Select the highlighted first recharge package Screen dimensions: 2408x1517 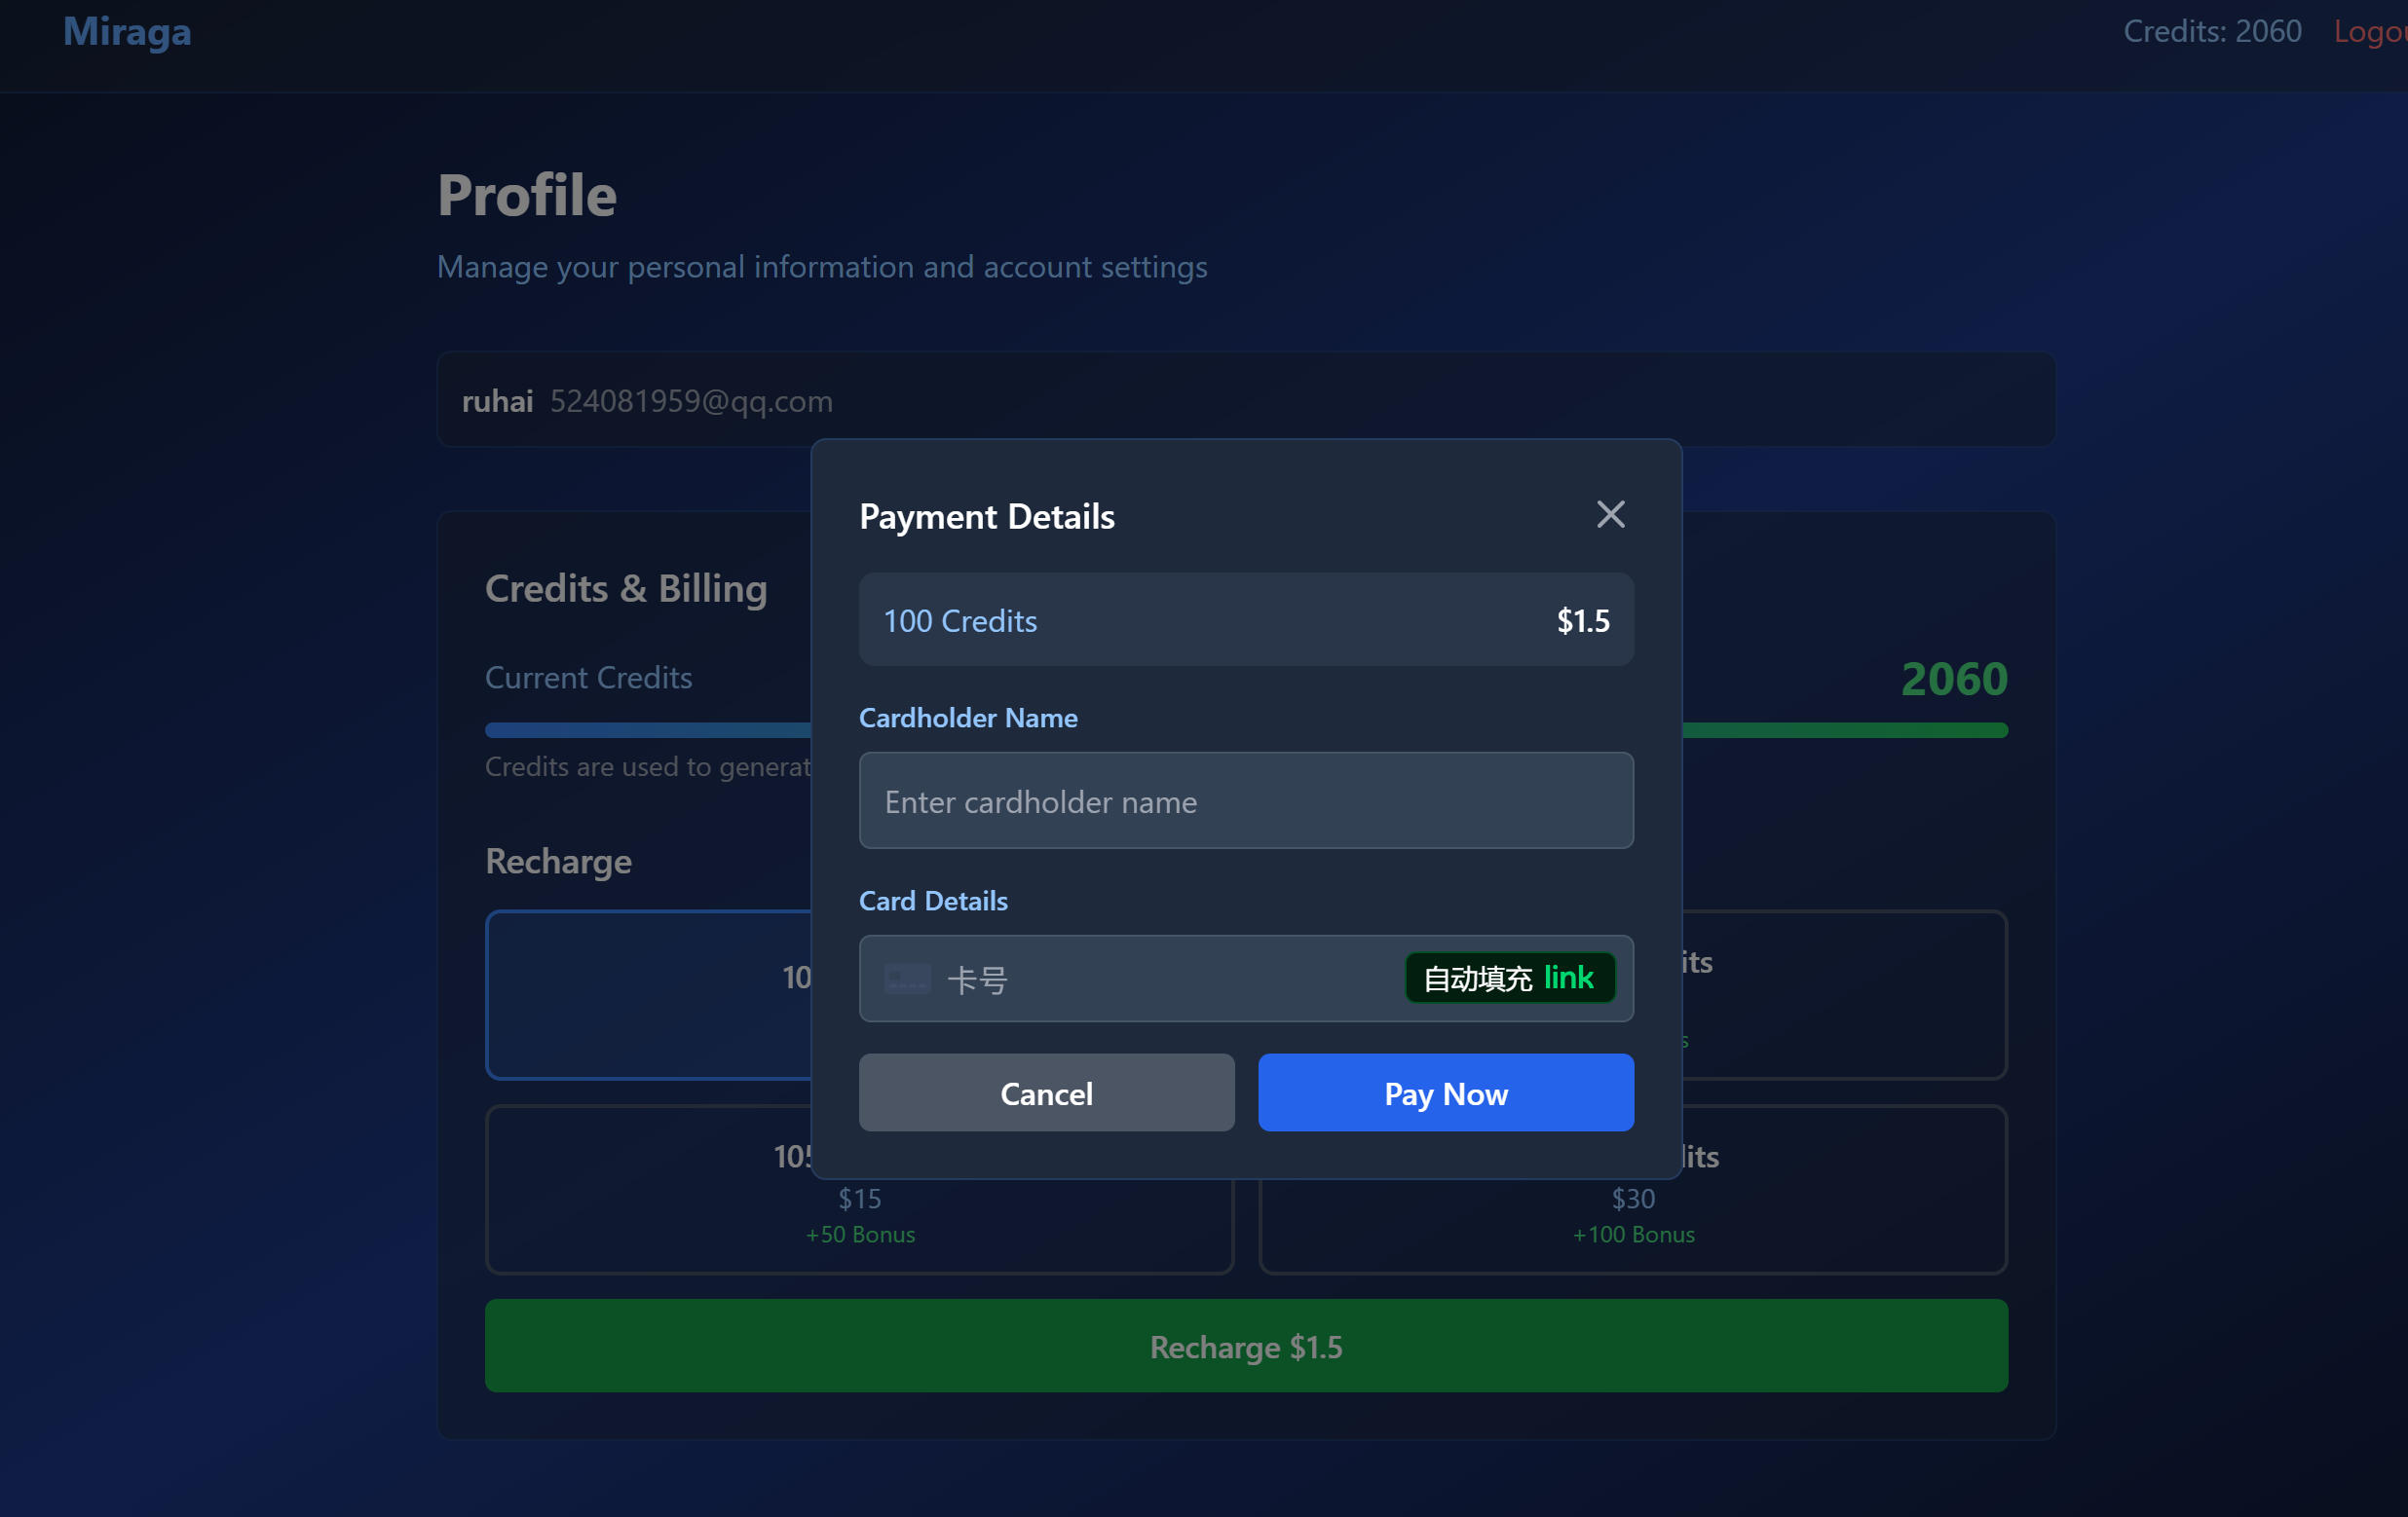[648, 994]
